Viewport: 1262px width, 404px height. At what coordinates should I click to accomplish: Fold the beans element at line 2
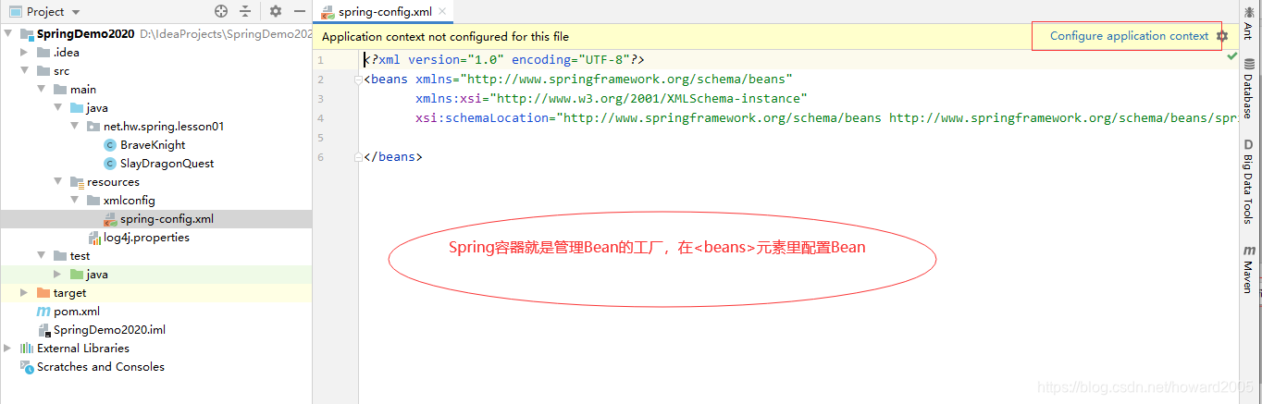pos(357,80)
